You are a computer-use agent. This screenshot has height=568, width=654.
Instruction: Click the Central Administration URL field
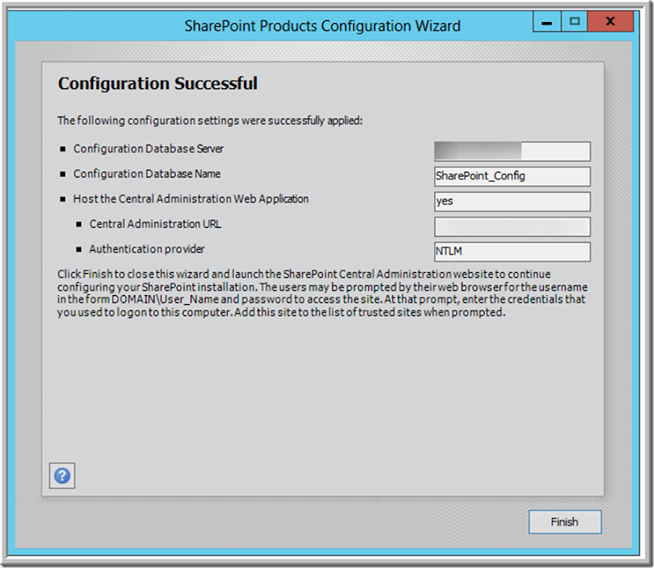click(513, 227)
